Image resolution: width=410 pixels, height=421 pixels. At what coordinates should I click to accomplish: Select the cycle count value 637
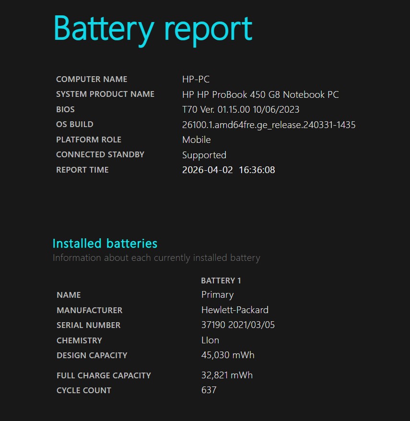(209, 390)
